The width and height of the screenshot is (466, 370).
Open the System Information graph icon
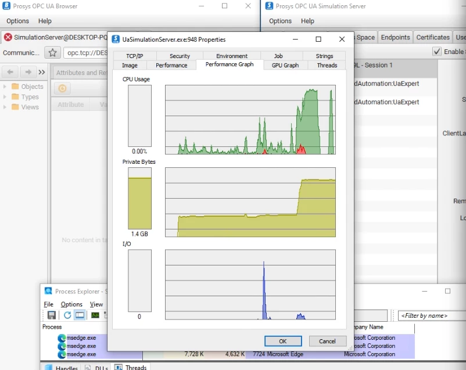(x=95, y=315)
